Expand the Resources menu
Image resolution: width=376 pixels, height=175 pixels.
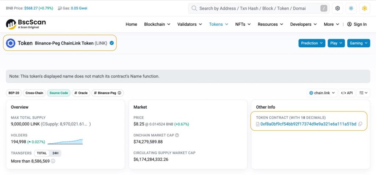[x=271, y=24]
